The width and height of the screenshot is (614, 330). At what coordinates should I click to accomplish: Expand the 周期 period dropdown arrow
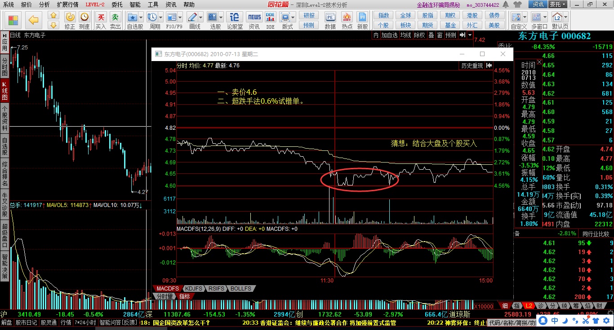(160, 17)
